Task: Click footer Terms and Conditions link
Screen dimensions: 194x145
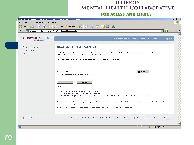Action: tap(163, 118)
